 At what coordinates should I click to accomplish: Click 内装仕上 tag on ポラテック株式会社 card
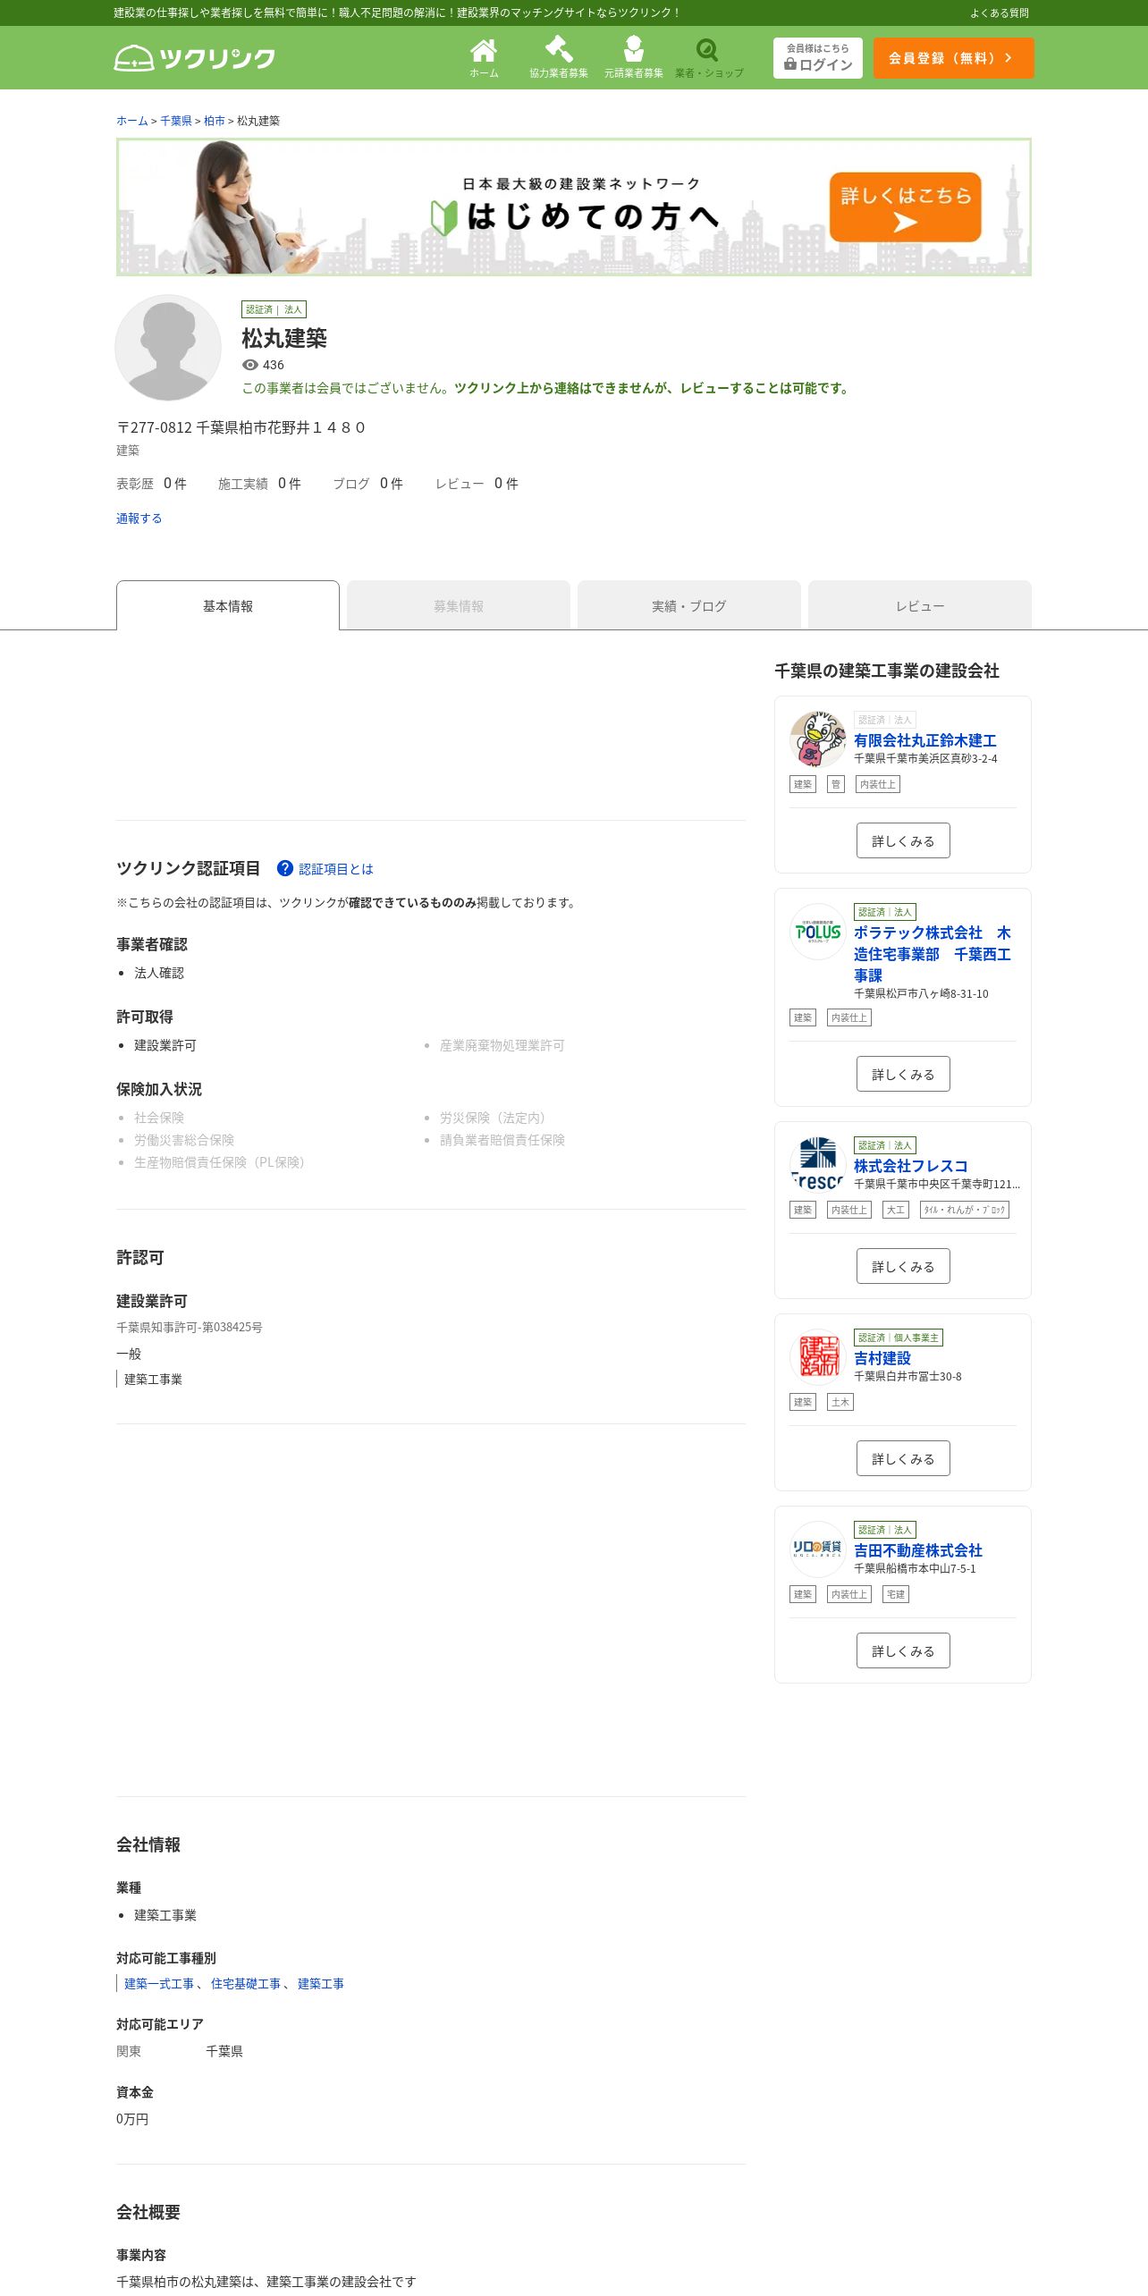849,1017
